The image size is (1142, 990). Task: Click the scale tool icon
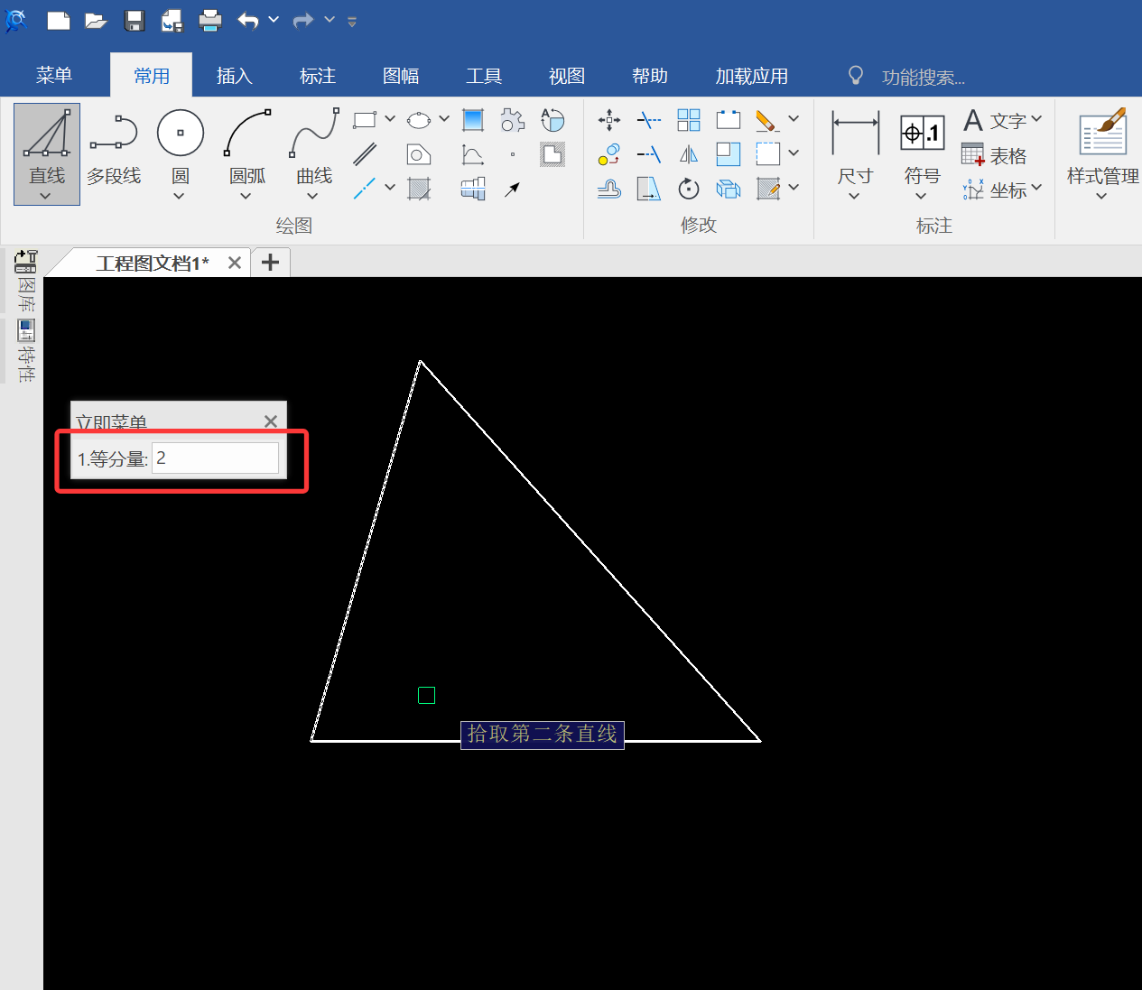click(729, 154)
